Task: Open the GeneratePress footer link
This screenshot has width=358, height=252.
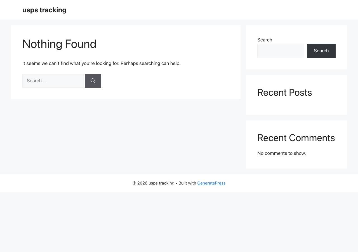Action: pyautogui.click(x=211, y=183)
